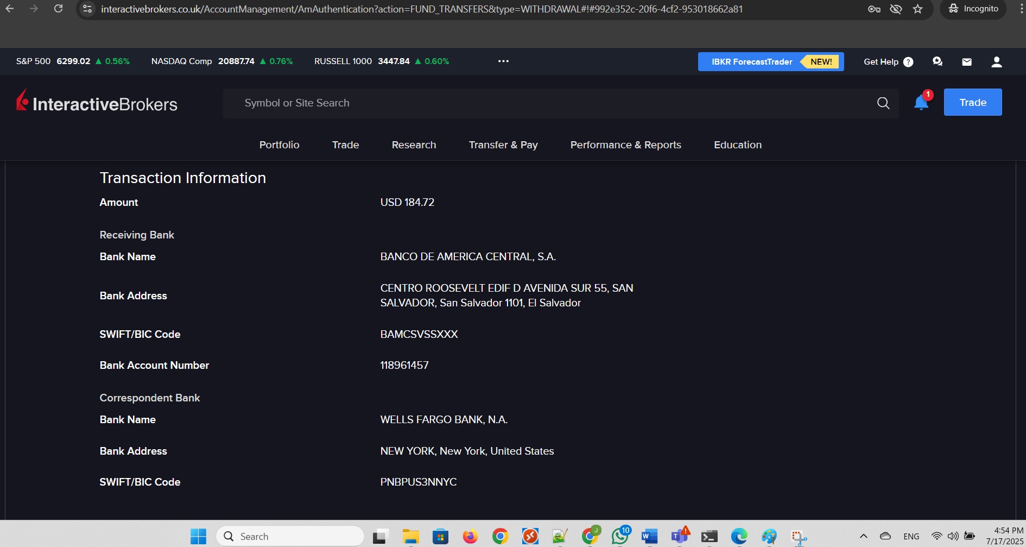Open the OneDrive cloud tray icon

(885, 536)
